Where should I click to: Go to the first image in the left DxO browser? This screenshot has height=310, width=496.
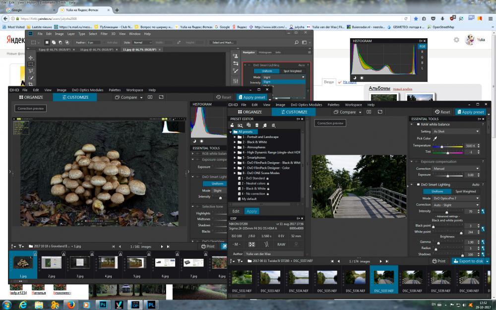point(113,247)
